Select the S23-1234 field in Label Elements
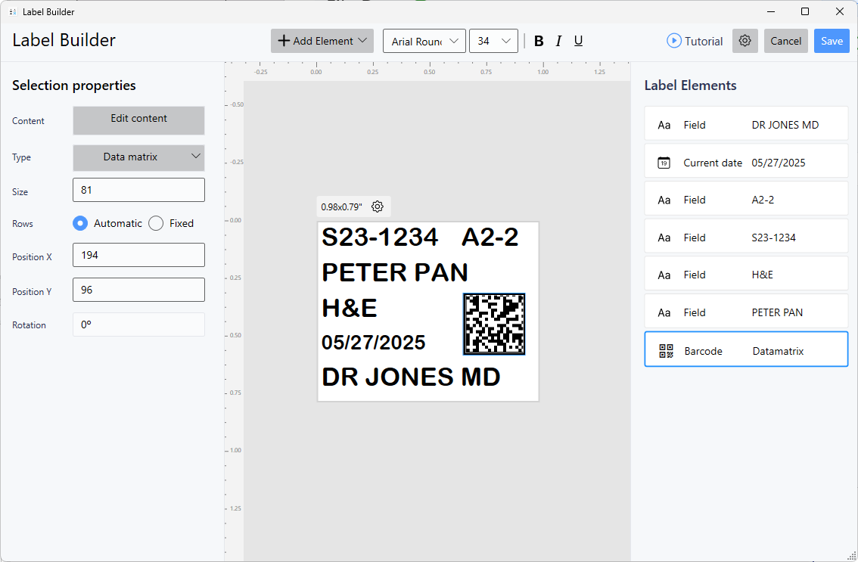 pos(745,237)
